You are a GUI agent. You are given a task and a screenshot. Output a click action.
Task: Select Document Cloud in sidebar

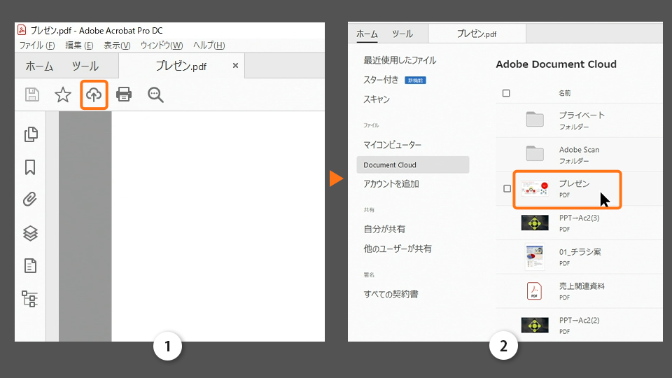[413, 164]
